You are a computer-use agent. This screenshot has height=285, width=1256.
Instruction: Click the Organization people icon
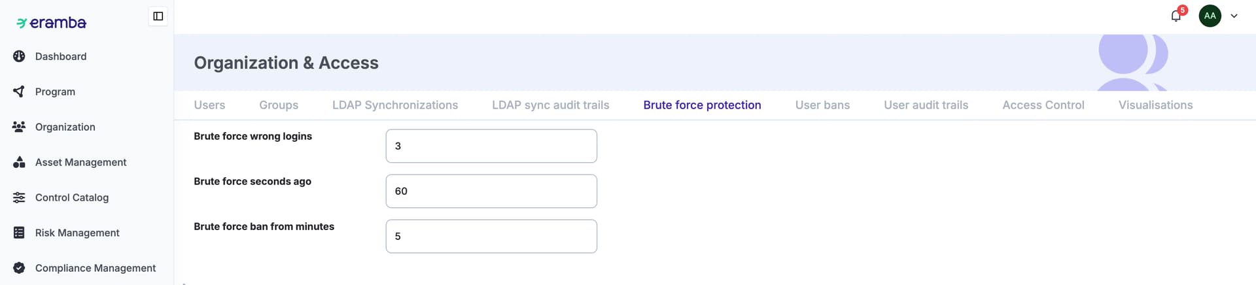[x=19, y=127]
